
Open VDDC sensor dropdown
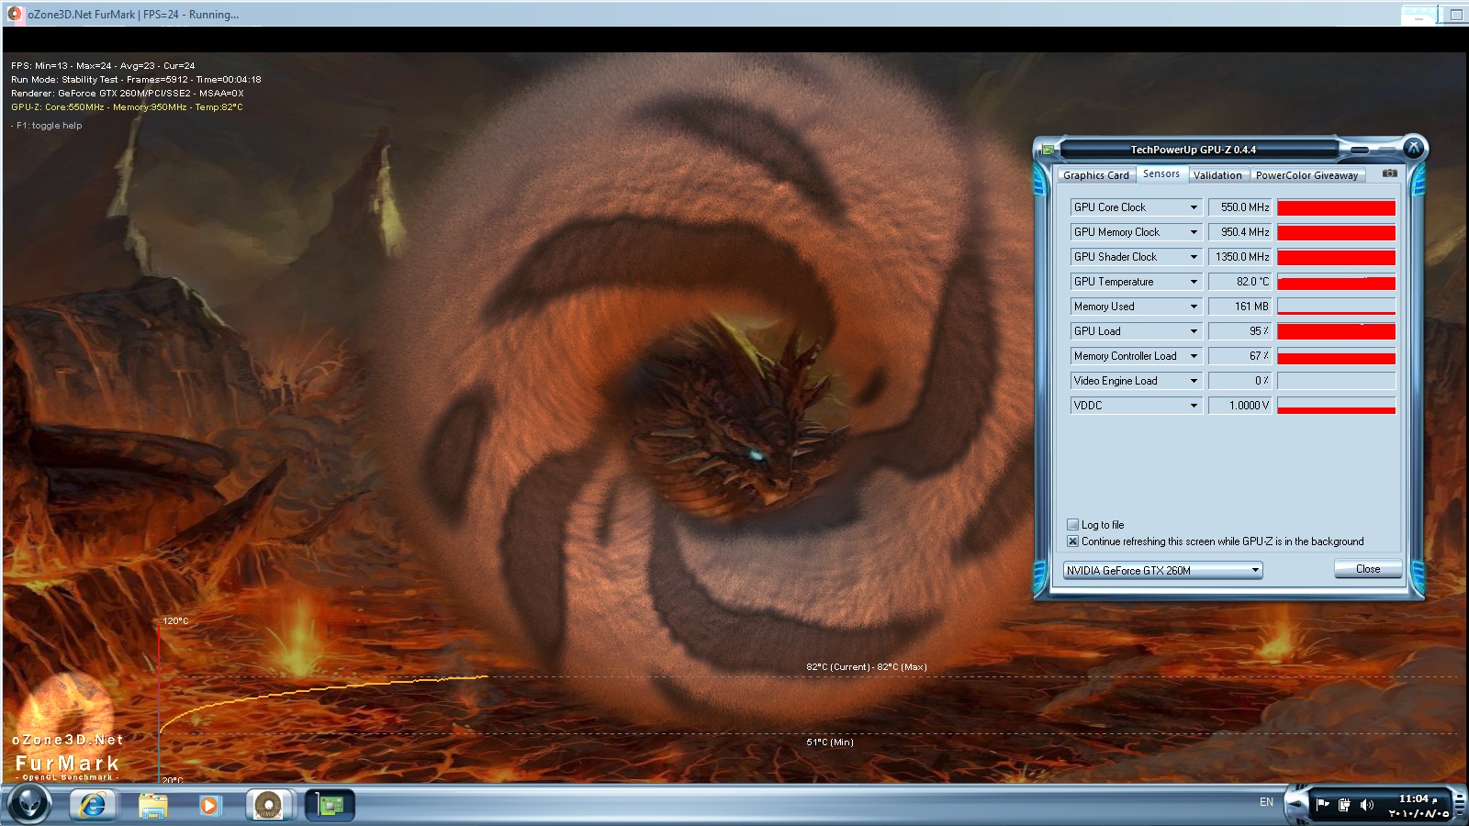pyautogui.click(x=1194, y=406)
